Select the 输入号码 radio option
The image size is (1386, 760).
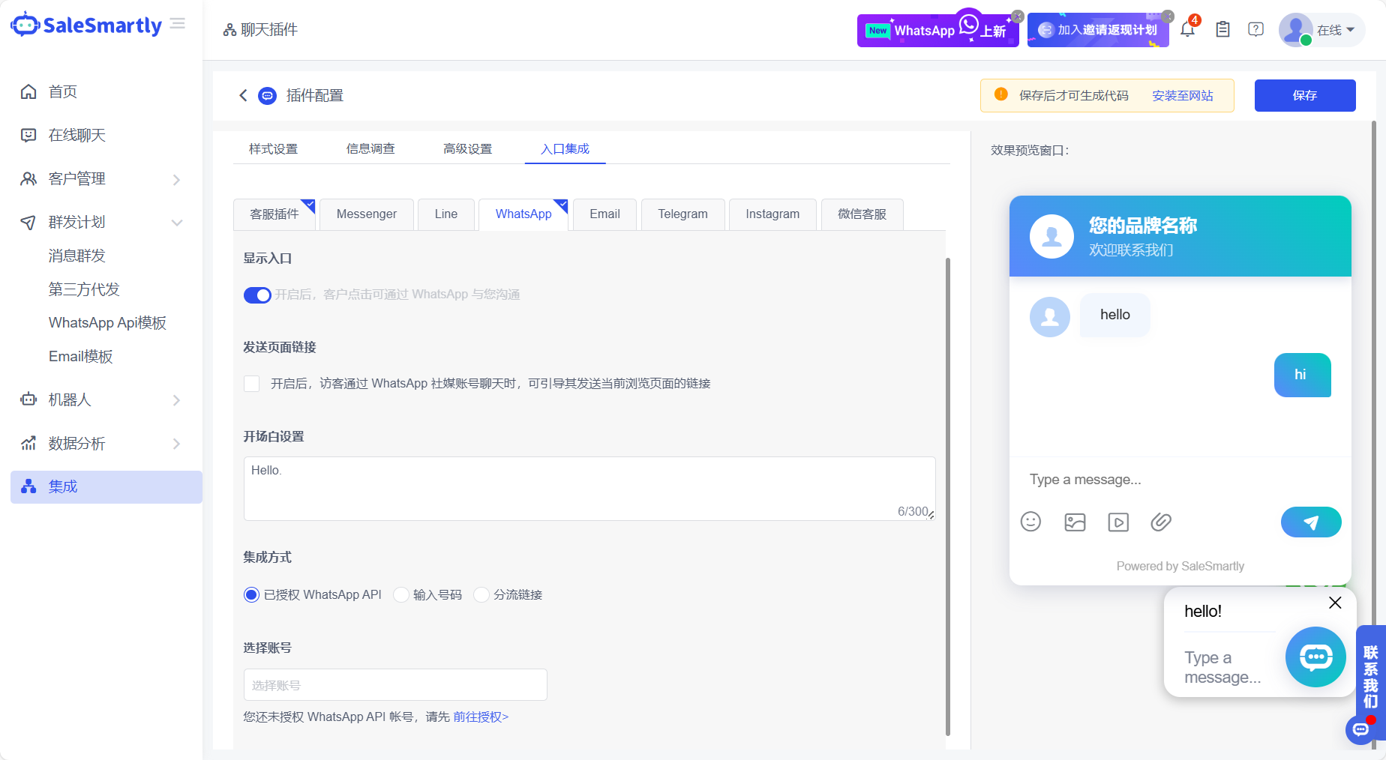click(401, 595)
